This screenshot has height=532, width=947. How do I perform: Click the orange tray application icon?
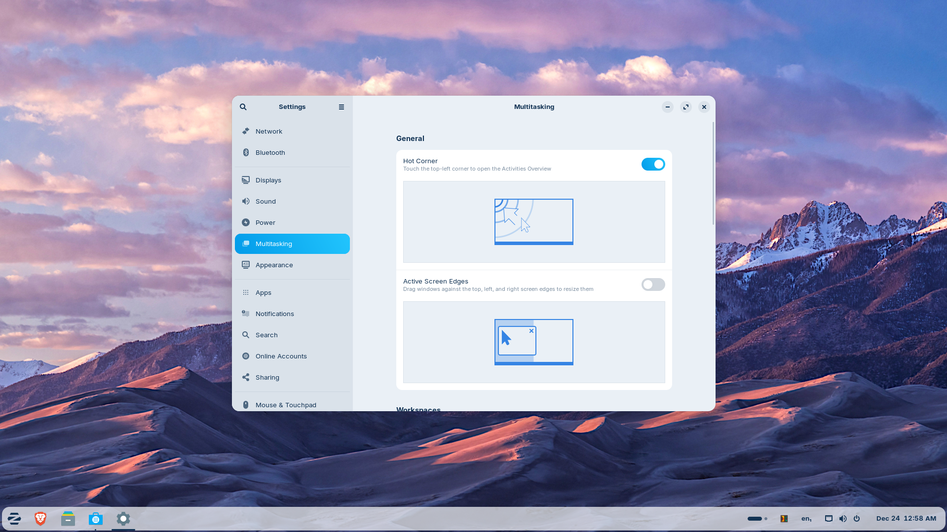[784, 519]
